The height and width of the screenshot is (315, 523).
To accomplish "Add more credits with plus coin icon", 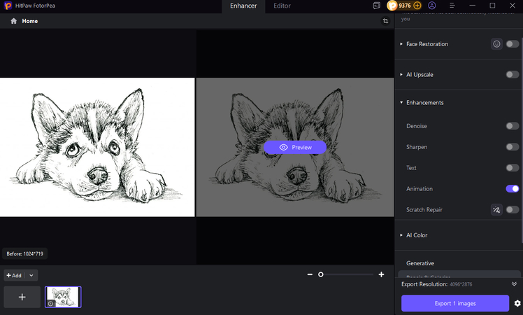I will (417, 6).
